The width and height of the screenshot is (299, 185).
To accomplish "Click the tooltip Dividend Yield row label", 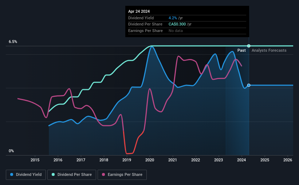I will pyautogui.click(x=141, y=18).
